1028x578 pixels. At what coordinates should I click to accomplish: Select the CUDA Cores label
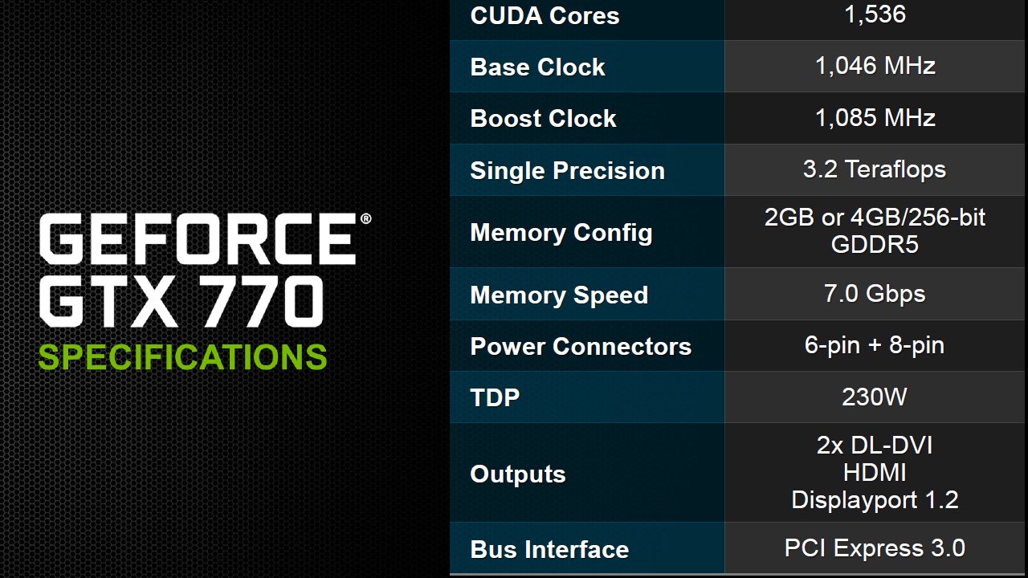coord(545,15)
